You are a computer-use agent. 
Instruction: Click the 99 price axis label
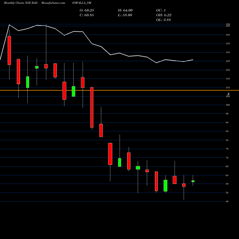click(x=227, y=114)
